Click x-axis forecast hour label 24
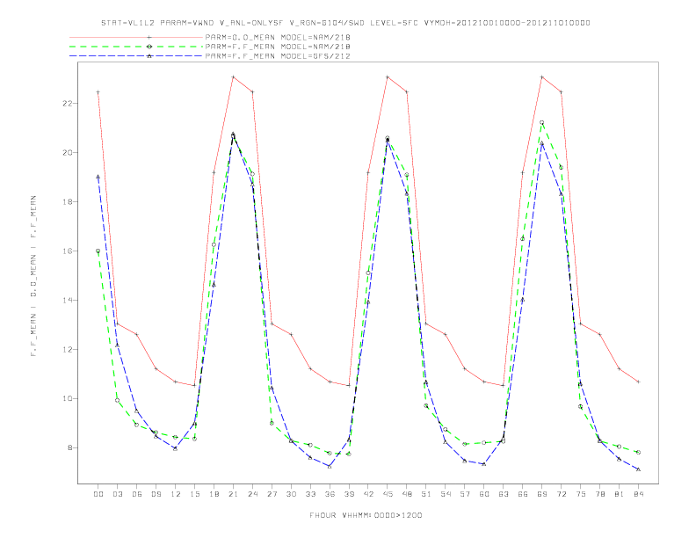 [x=252, y=494]
